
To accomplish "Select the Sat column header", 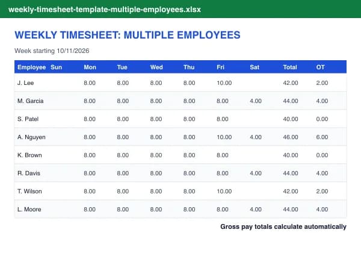I will (x=255, y=67).
